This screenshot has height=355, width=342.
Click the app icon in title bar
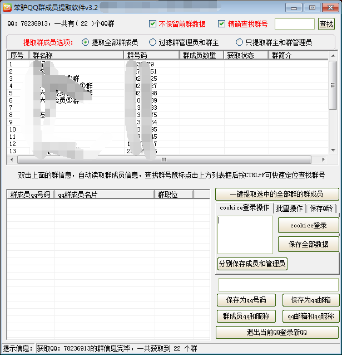[x=7, y=8]
